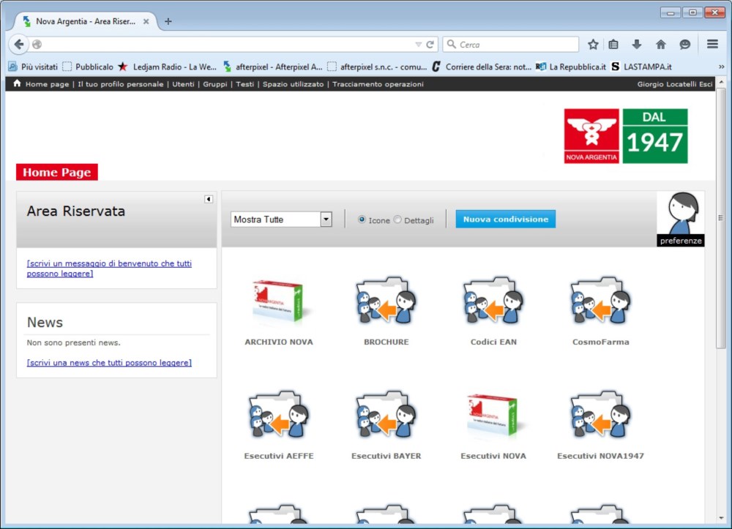Select the Icone radio button

(x=362, y=220)
